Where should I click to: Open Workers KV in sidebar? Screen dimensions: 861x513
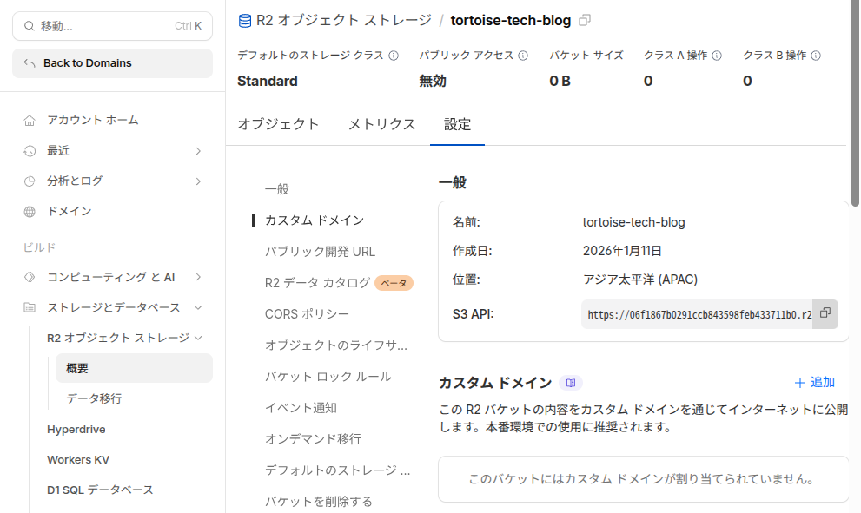pyautogui.click(x=78, y=460)
